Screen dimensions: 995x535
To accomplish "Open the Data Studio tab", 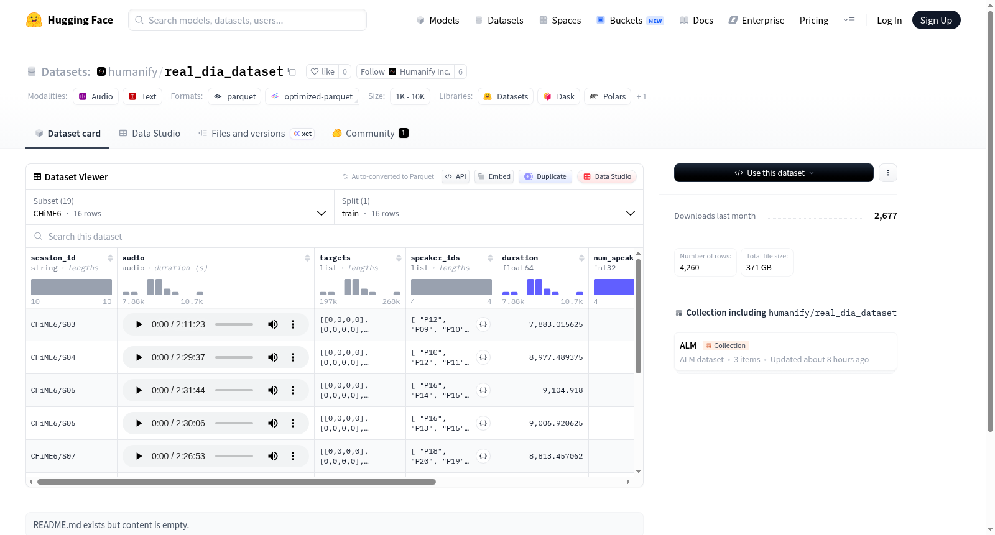I will pyautogui.click(x=150, y=134).
